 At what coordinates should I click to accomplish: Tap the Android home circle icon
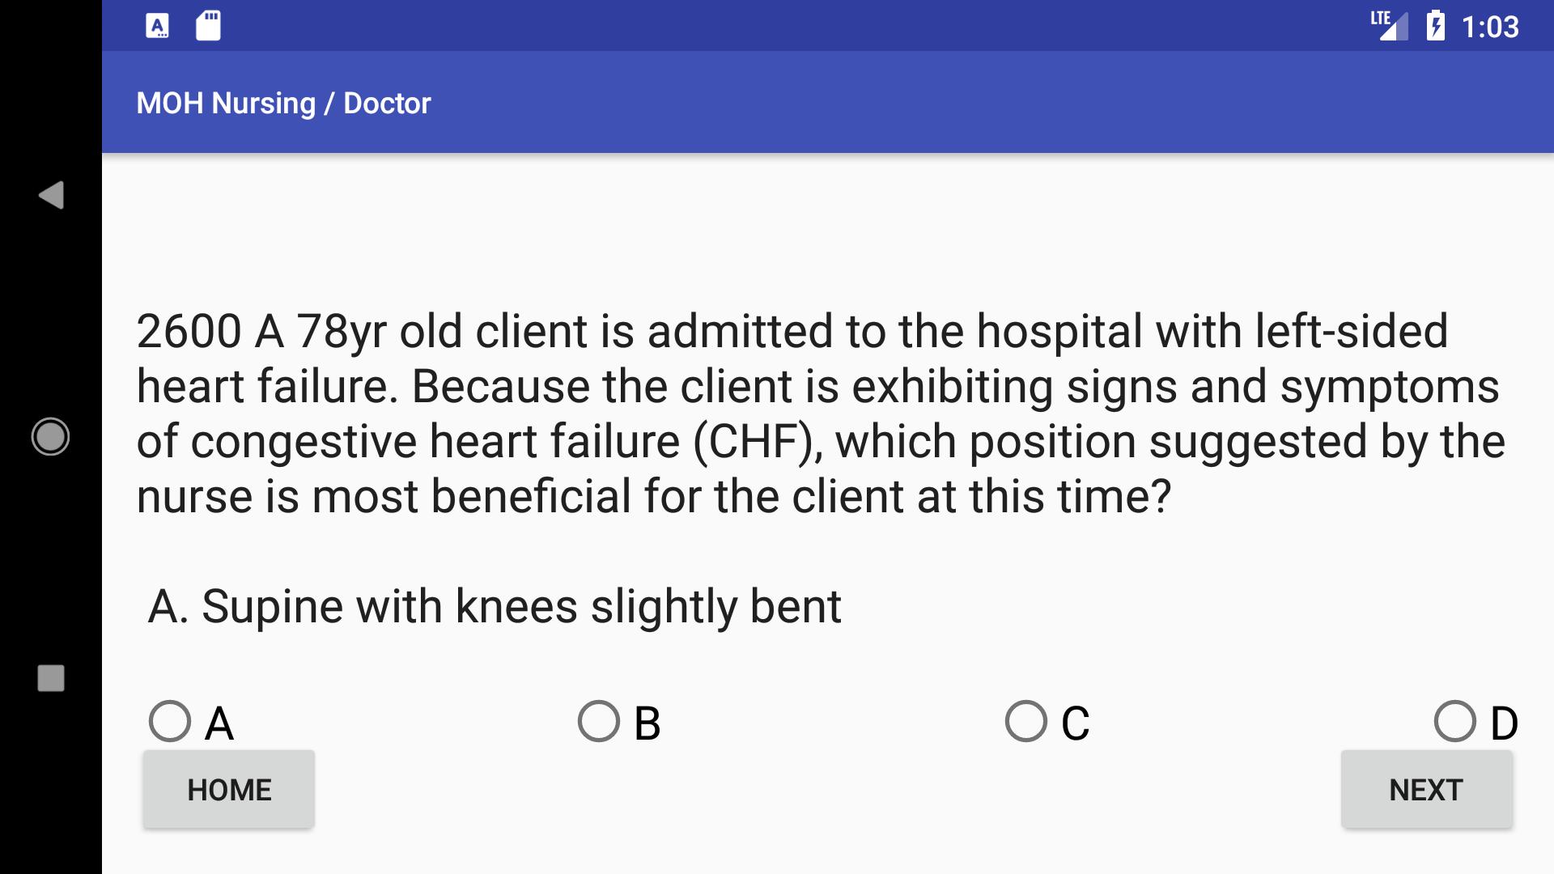pyautogui.click(x=50, y=437)
